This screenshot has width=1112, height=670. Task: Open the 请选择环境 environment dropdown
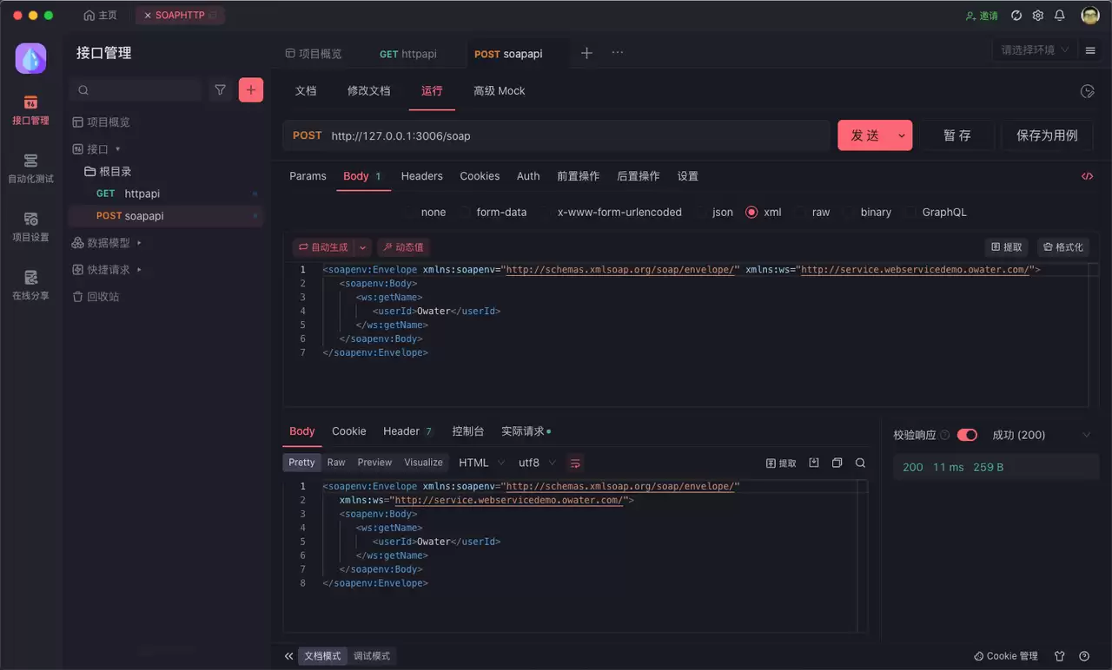coord(1035,50)
